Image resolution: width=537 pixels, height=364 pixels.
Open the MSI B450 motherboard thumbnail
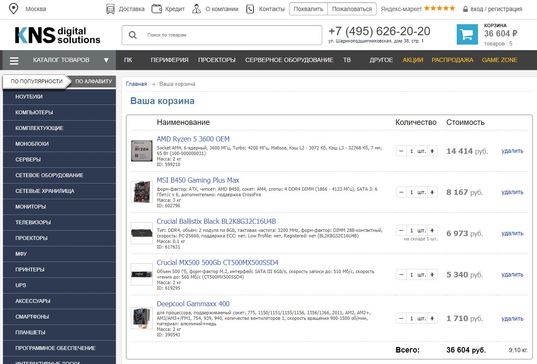(x=142, y=192)
